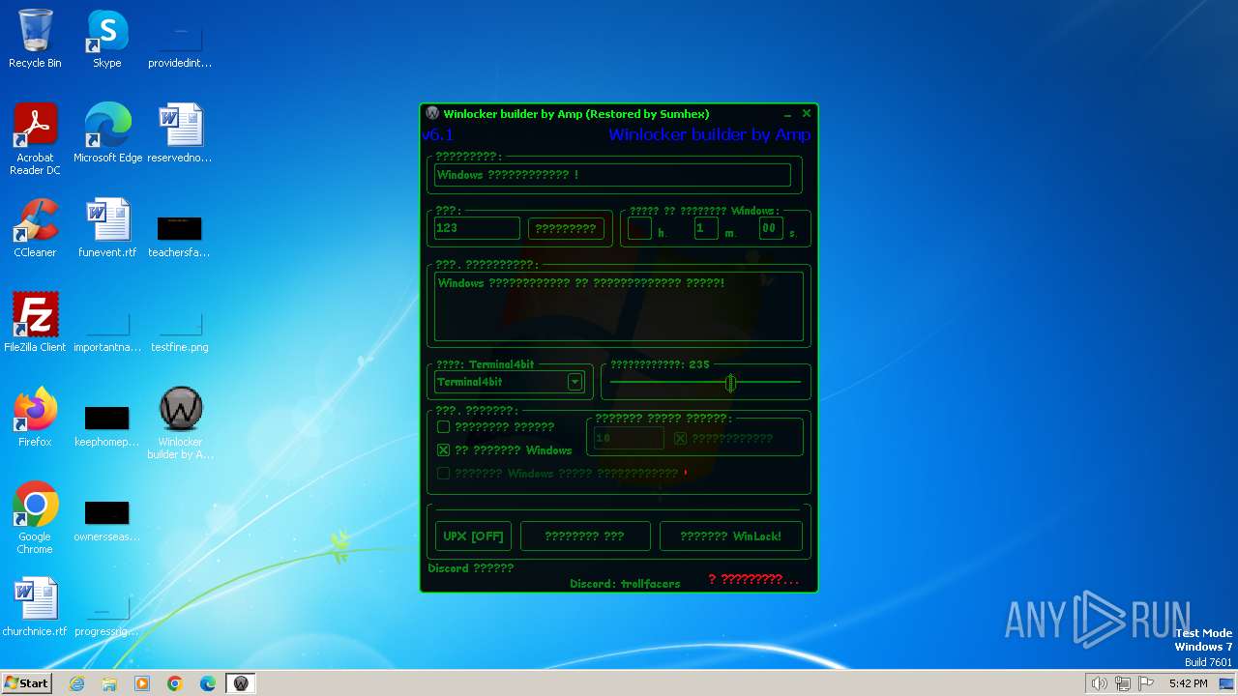This screenshot has height=696, width=1238.
Task: Open Windows Explorer taskbar icon
Action: 109,683
